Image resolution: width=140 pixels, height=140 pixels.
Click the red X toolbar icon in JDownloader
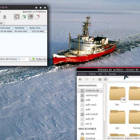tap(37, 17)
